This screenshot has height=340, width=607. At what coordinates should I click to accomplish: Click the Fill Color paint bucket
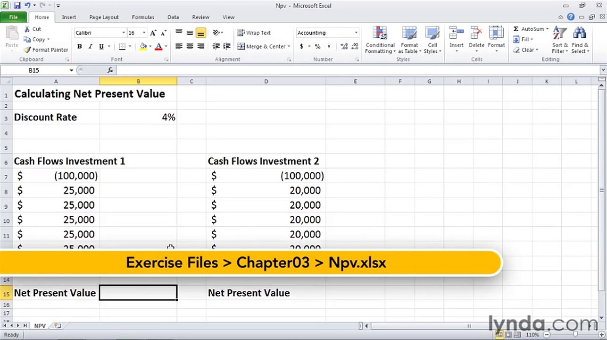pyautogui.click(x=143, y=46)
